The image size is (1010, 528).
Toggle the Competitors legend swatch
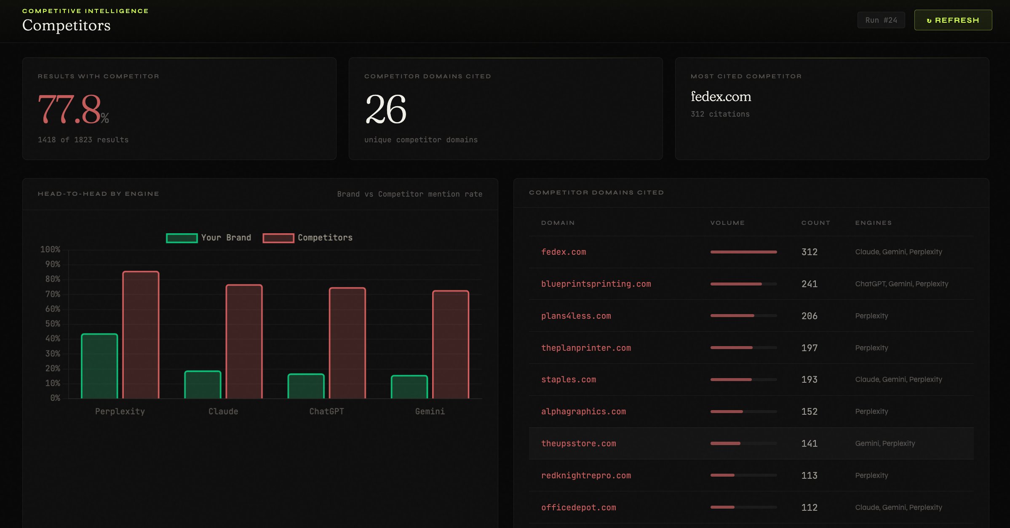click(278, 238)
